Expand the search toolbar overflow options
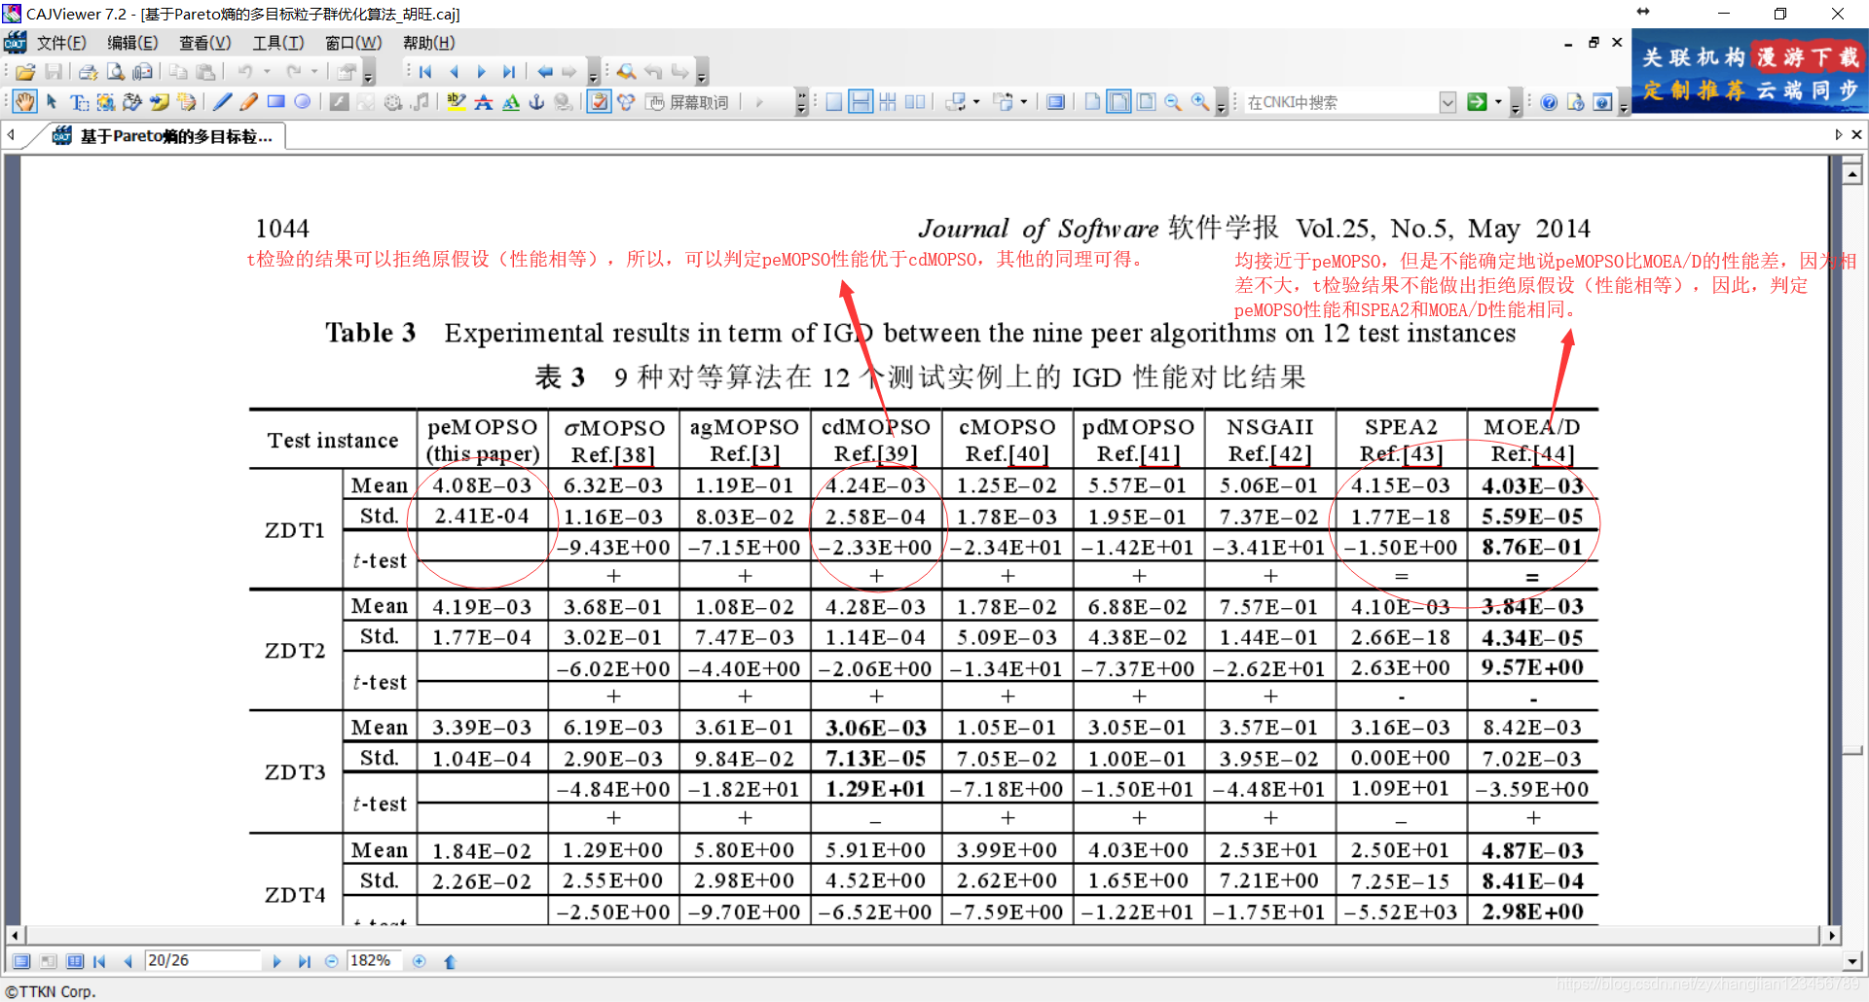Image resolution: width=1869 pixels, height=1002 pixels. coord(702,74)
